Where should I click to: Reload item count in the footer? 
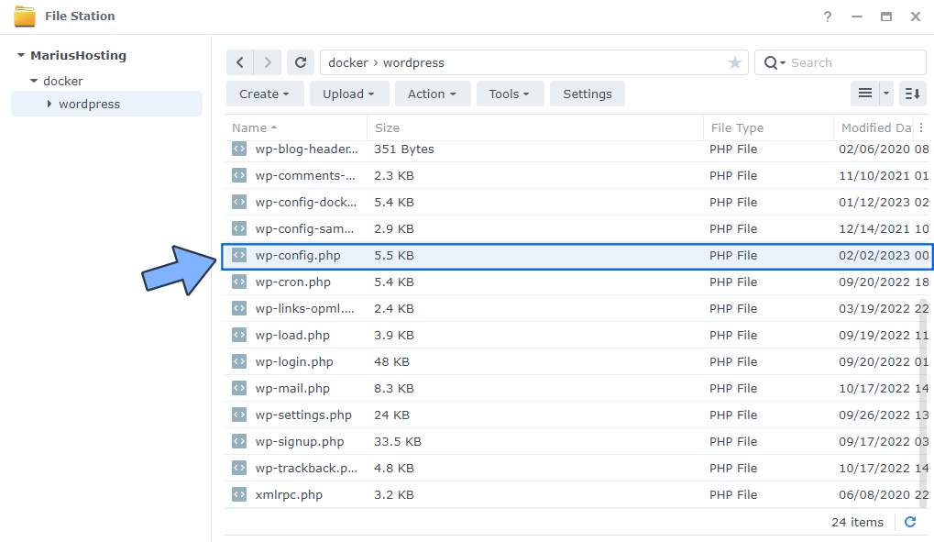910,522
